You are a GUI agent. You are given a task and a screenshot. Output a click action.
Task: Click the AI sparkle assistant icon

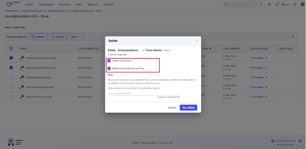tap(300, 141)
